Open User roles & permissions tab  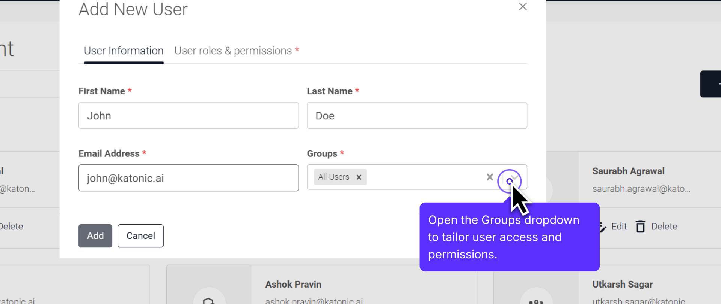(x=237, y=51)
